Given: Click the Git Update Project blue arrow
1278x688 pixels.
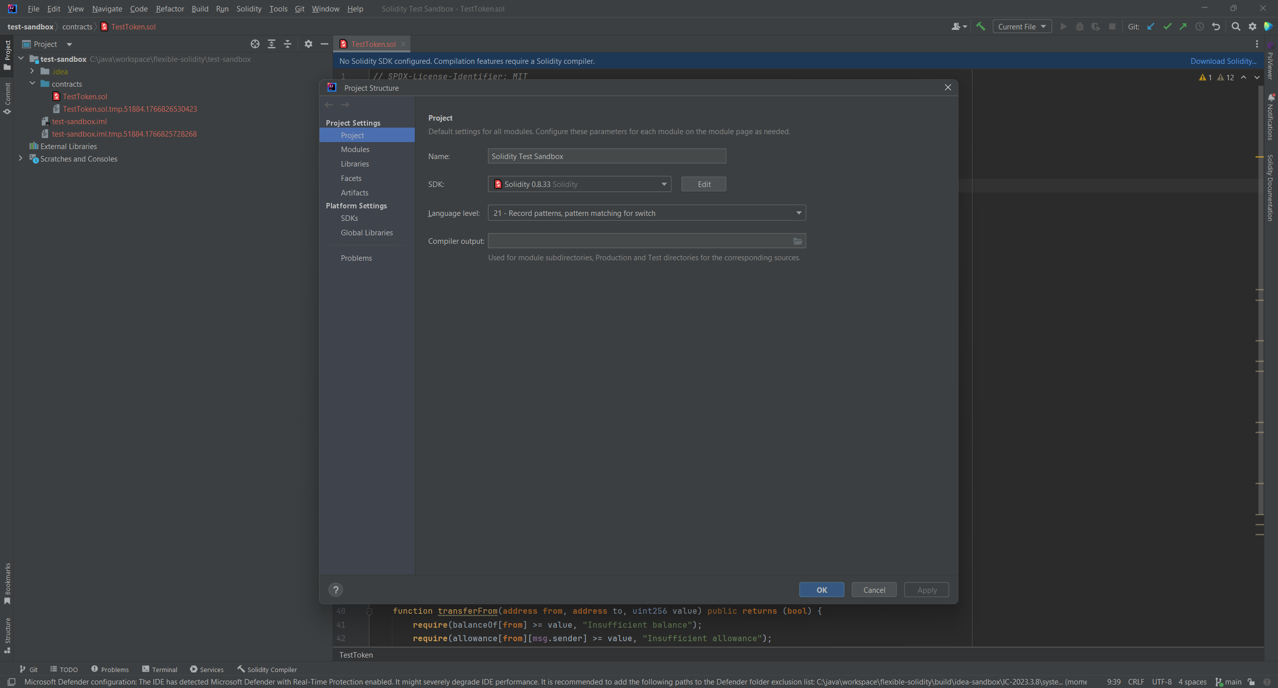Looking at the screenshot, I should point(1151,26).
